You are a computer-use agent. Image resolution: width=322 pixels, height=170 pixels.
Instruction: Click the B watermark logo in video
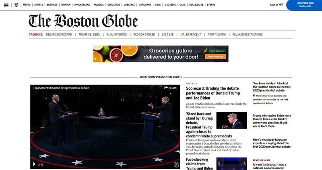pyautogui.click(x=176, y=165)
